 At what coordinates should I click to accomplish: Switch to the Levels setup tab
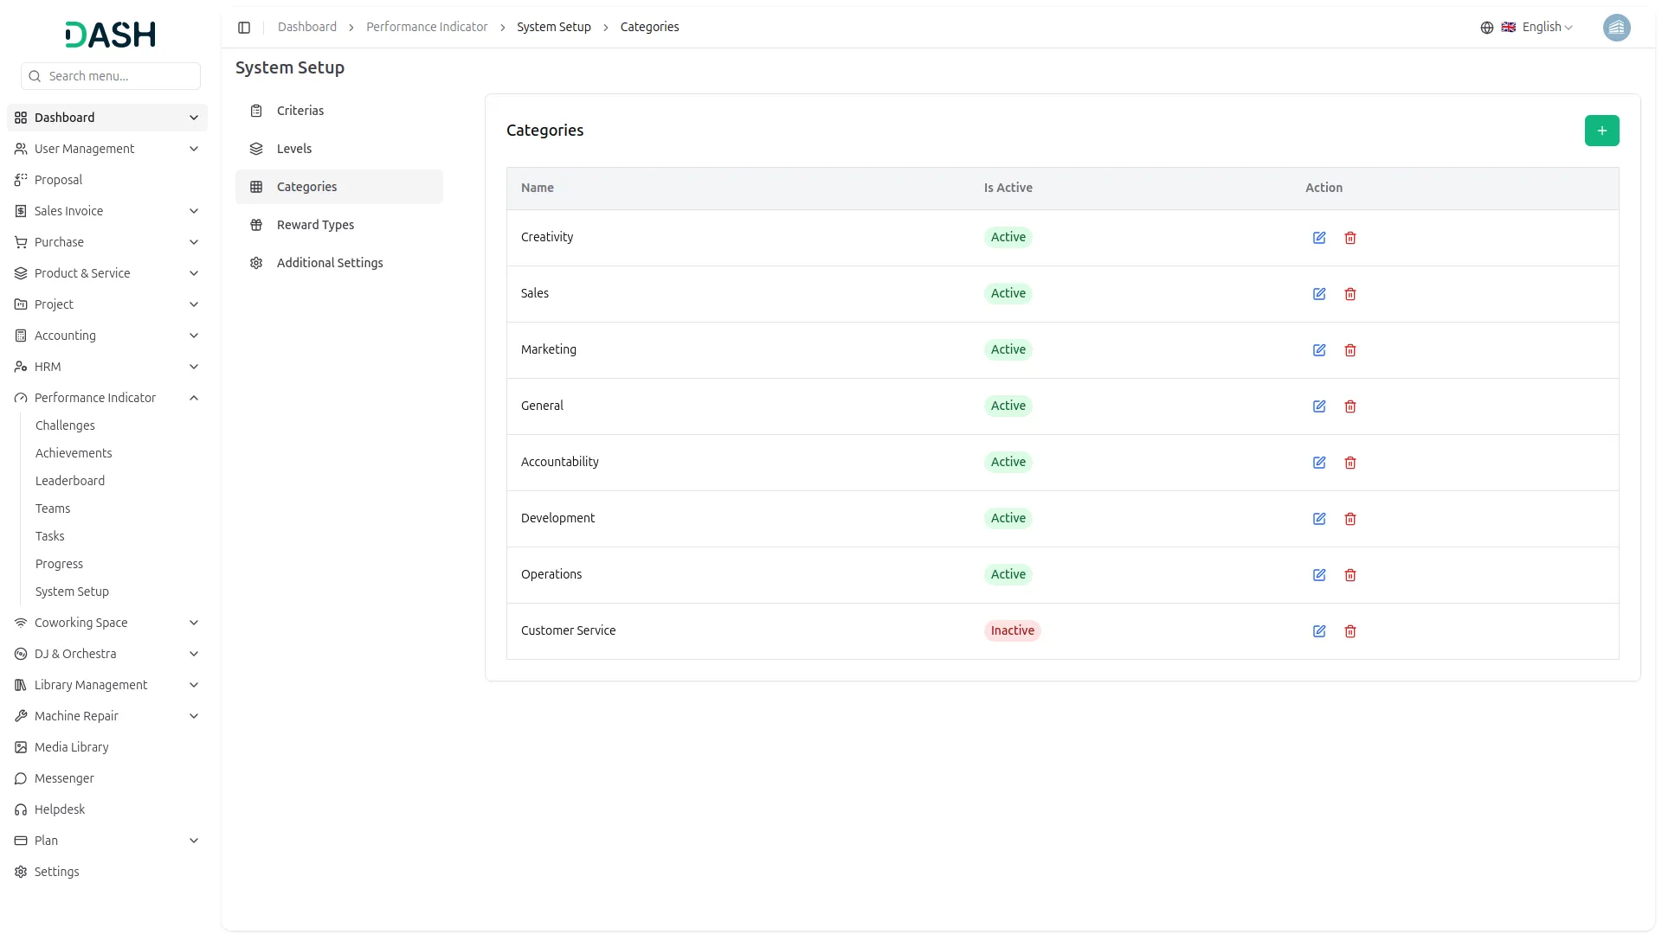pyautogui.click(x=293, y=149)
